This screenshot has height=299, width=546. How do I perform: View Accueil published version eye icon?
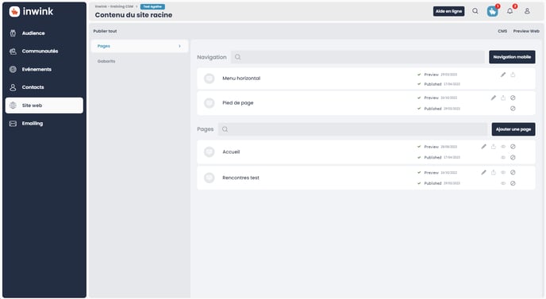tap(503, 157)
